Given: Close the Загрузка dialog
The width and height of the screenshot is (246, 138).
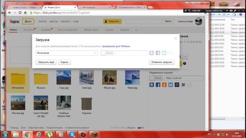Looking at the screenshot, I should tap(176, 38).
